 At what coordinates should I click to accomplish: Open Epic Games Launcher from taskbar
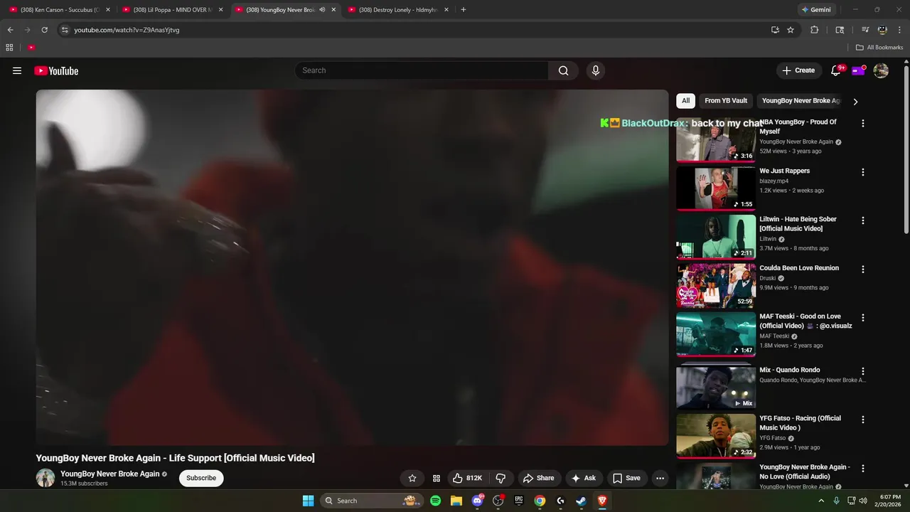click(519, 501)
